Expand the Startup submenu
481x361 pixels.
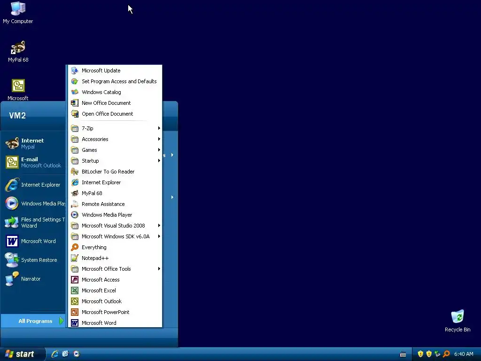115,161
